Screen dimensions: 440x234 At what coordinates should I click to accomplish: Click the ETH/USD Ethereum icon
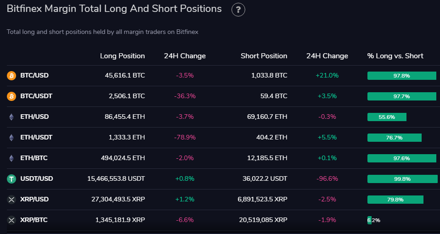11,117
